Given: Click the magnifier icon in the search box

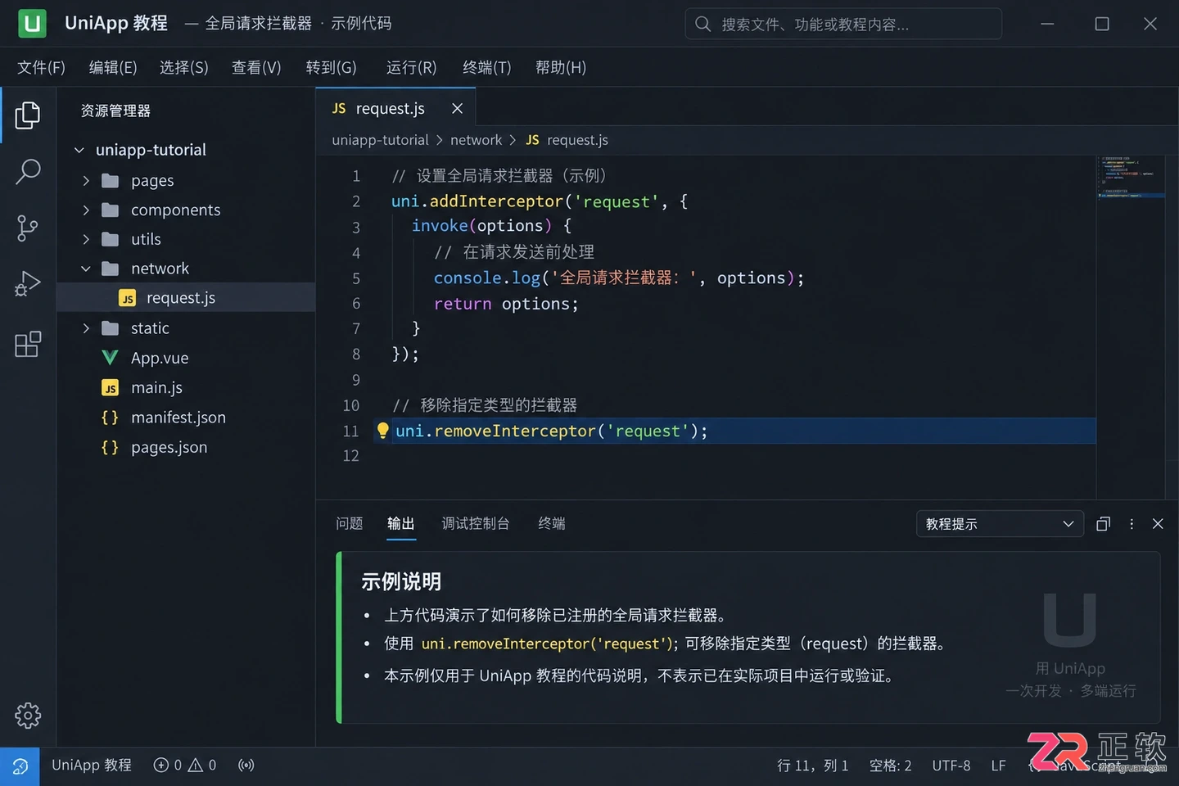Looking at the screenshot, I should (x=702, y=24).
